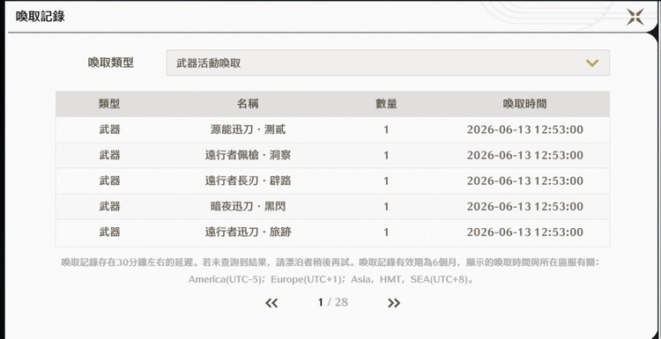Click the America(UTC-5) server timezone line

click(330, 279)
